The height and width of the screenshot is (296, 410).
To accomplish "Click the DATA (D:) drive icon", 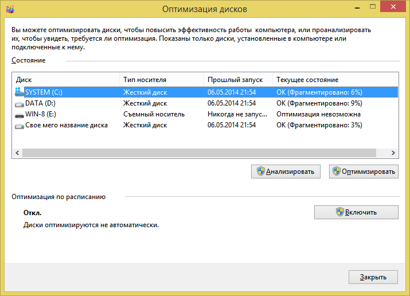I will [19, 103].
